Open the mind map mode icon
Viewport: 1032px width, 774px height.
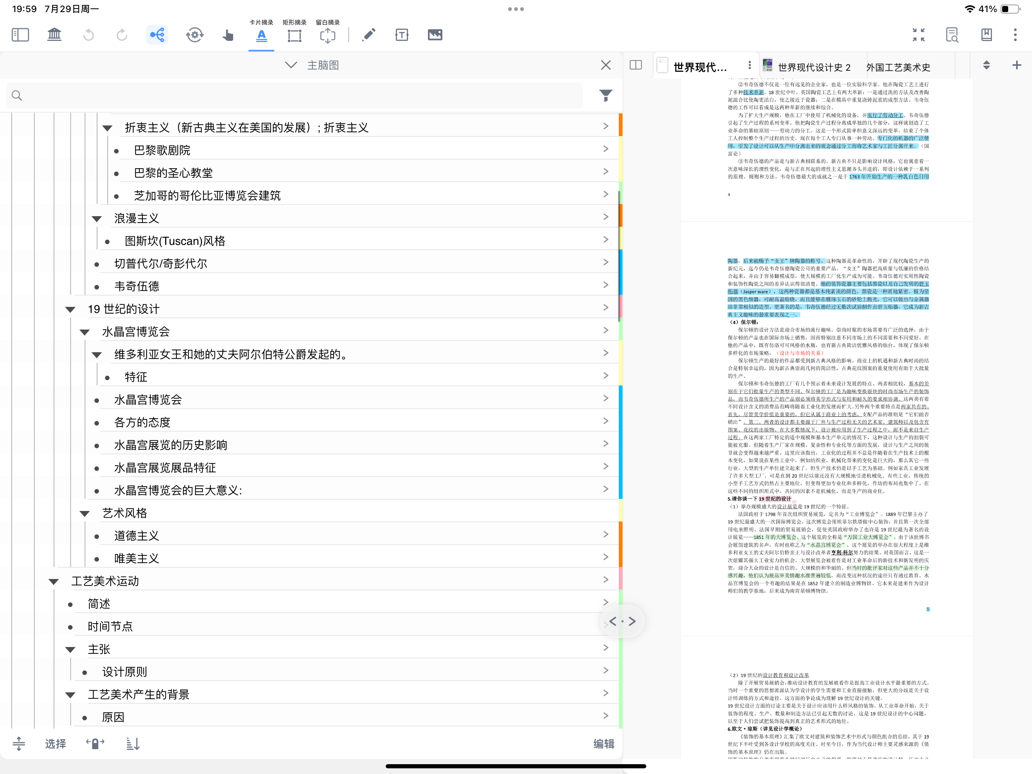157,35
